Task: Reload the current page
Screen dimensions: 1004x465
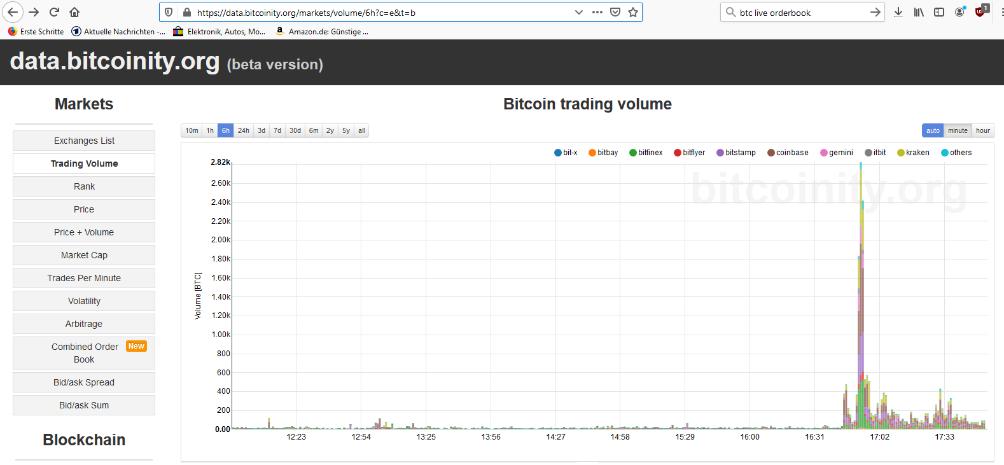Action: coord(55,12)
